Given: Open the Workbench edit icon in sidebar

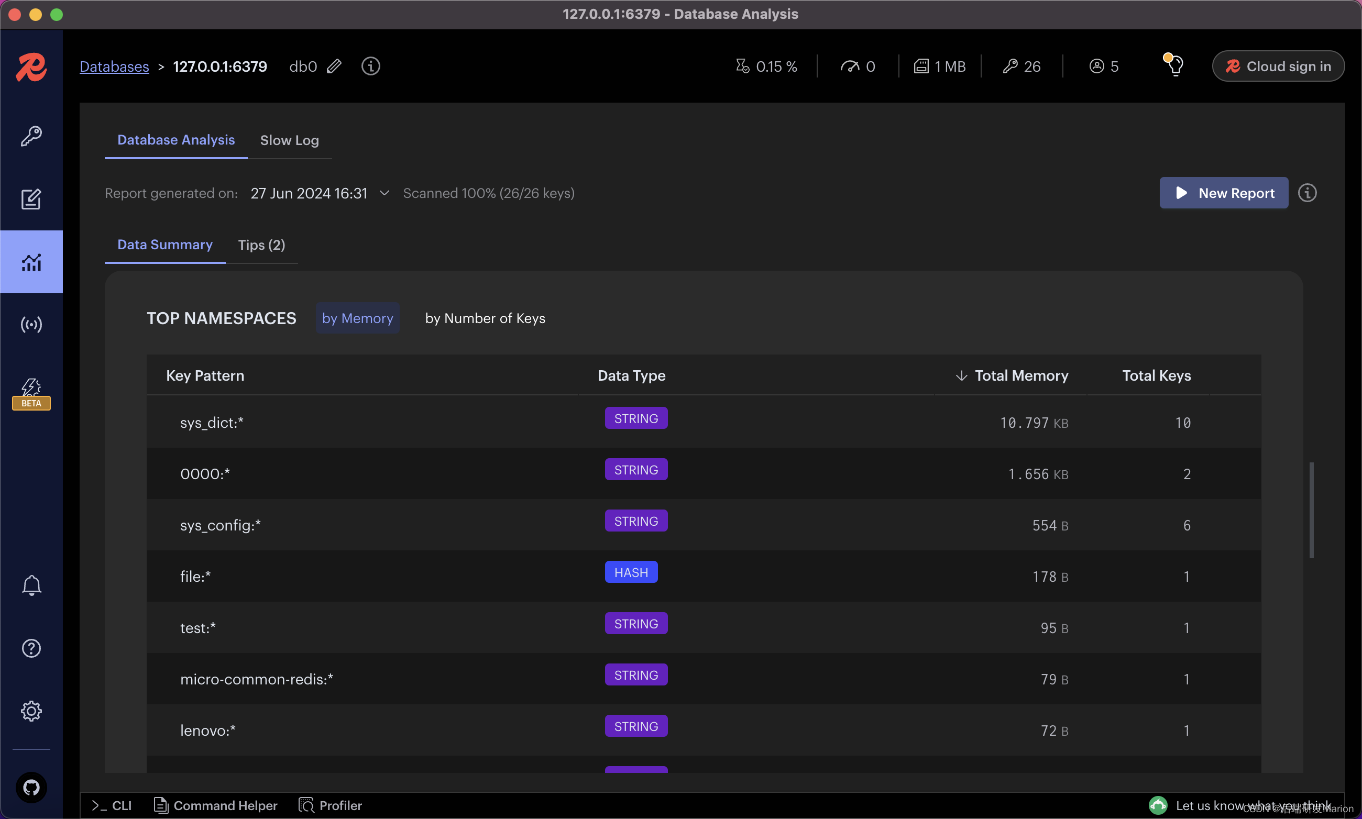Looking at the screenshot, I should pyautogui.click(x=31, y=199).
